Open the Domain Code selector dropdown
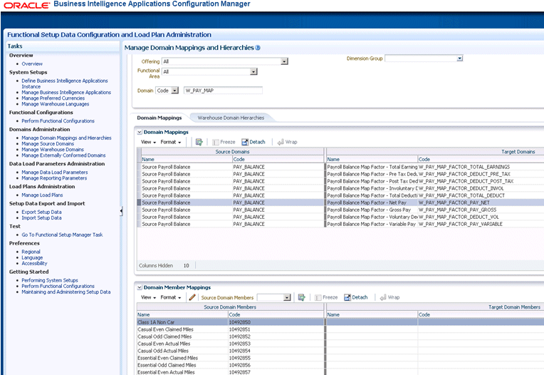 click(x=174, y=91)
